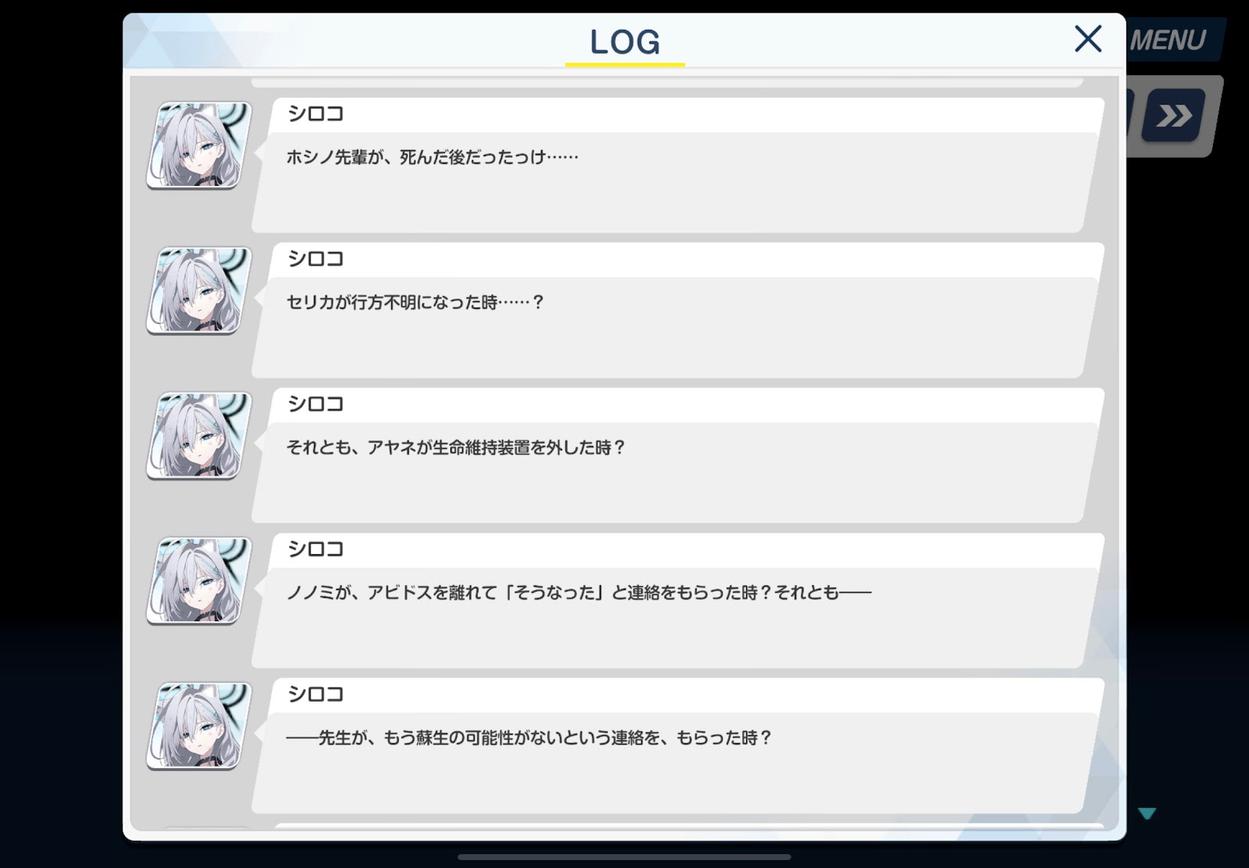Viewport: 1249px width, 868px height.
Task: Select the LOG title tab
Action: pos(624,42)
